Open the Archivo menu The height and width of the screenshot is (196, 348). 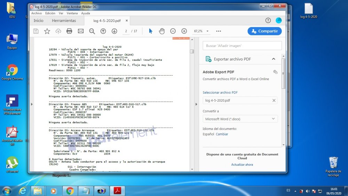tap(37, 13)
